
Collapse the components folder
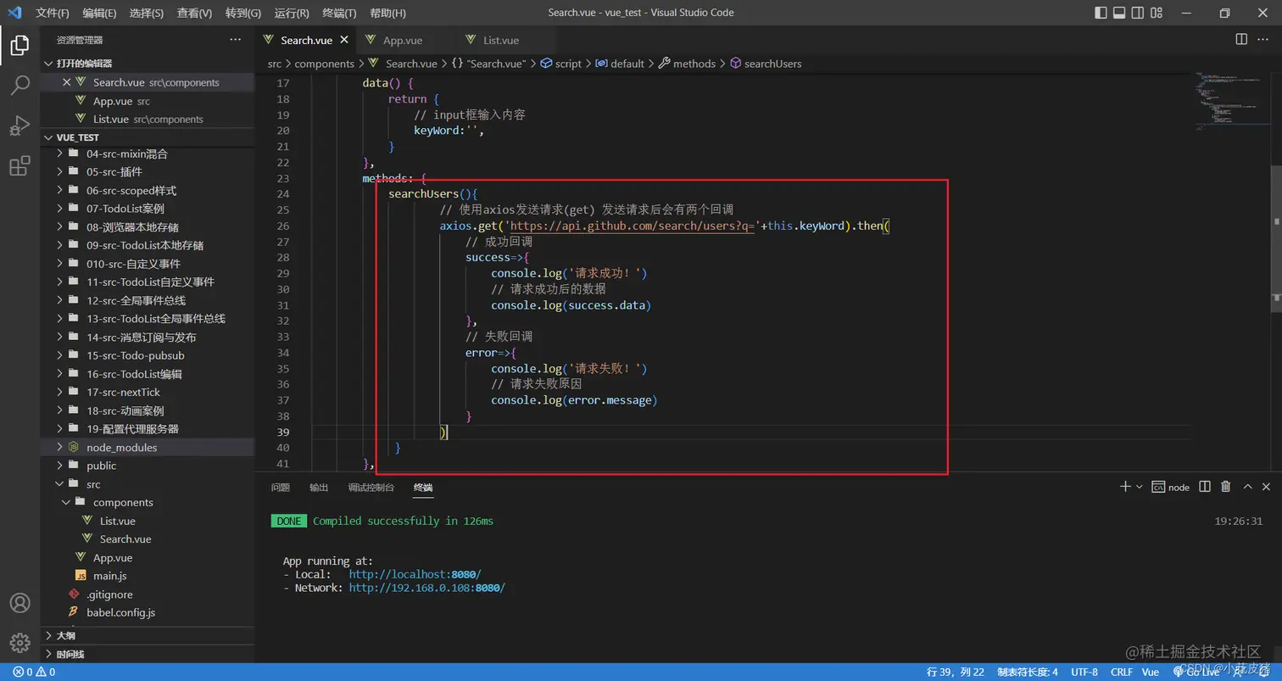(x=148, y=502)
